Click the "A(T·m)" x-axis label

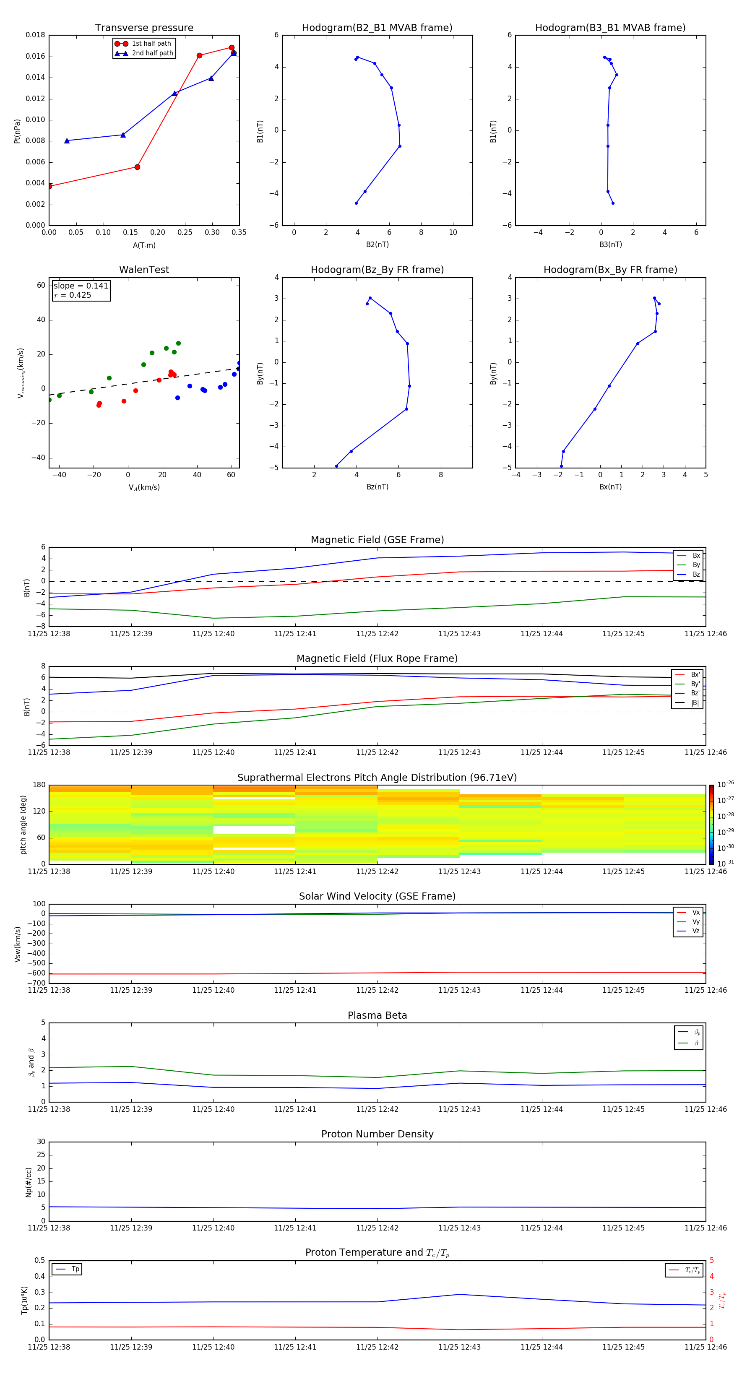coord(144,245)
